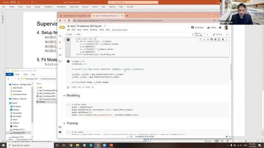Add a new Code cell

coord(68,35)
